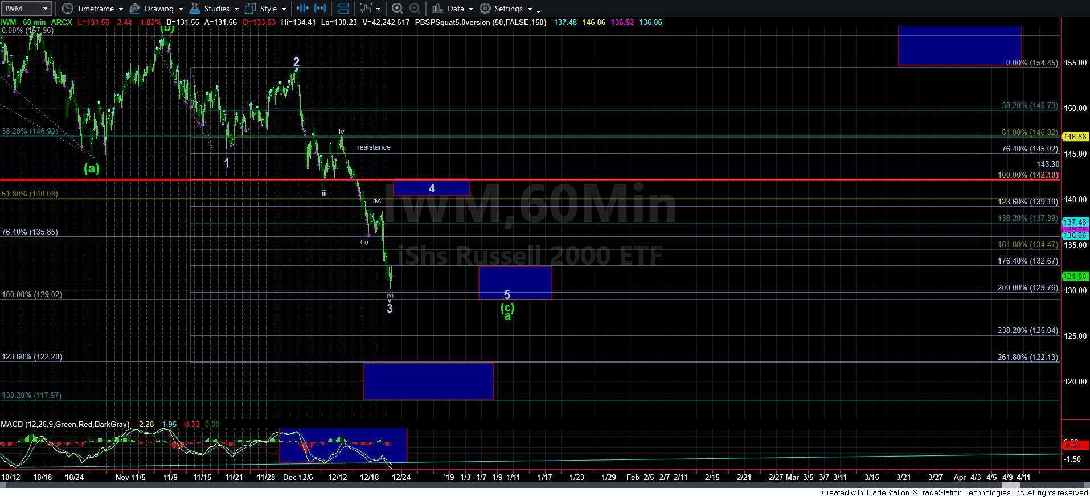
Task: Click the '123.60% (122.20)' left retracement label
Action: click(x=32, y=356)
